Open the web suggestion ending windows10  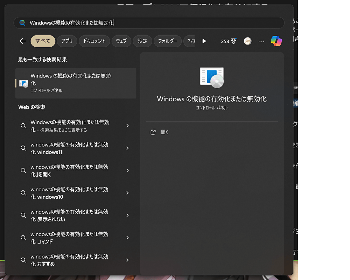click(x=76, y=193)
